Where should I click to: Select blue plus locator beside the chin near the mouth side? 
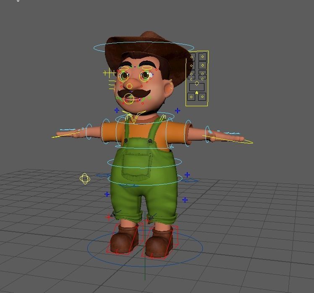pos(117,110)
